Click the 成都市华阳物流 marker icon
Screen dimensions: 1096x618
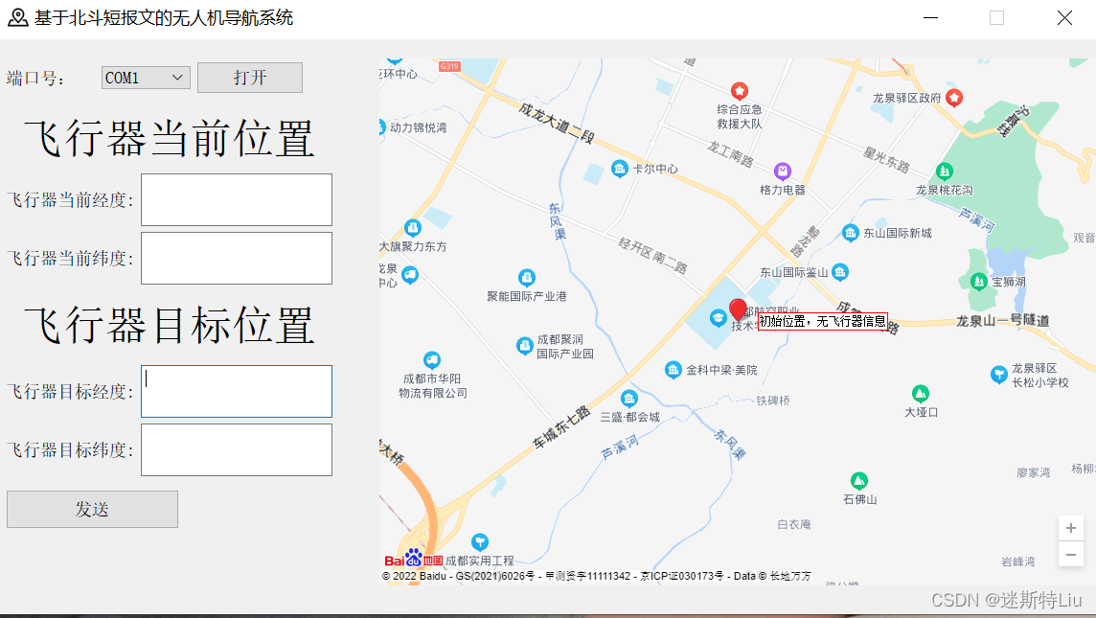[x=432, y=360]
